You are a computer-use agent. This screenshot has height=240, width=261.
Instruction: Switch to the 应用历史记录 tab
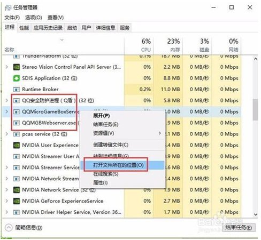pos(48,28)
